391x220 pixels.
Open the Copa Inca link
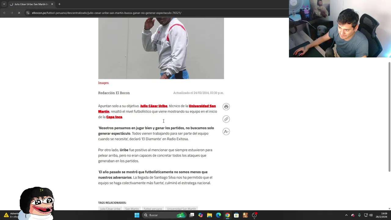[x=114, y=117]
